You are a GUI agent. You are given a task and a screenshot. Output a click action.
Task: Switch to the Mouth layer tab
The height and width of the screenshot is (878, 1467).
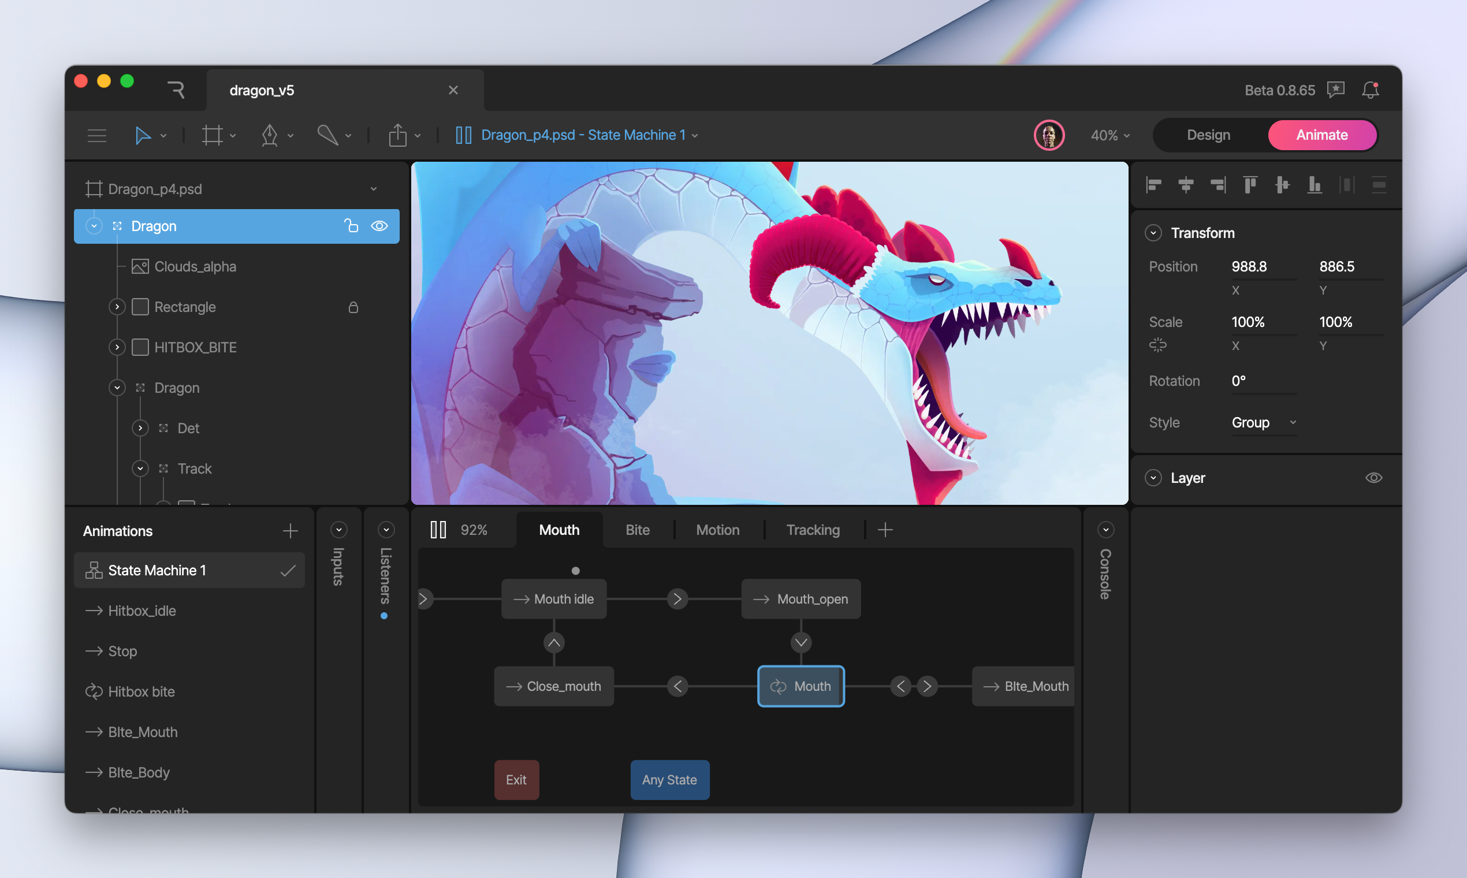[x=559, y=530]
